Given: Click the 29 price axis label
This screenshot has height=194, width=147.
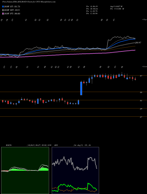Looking at the screenshot, I should 141,109.
